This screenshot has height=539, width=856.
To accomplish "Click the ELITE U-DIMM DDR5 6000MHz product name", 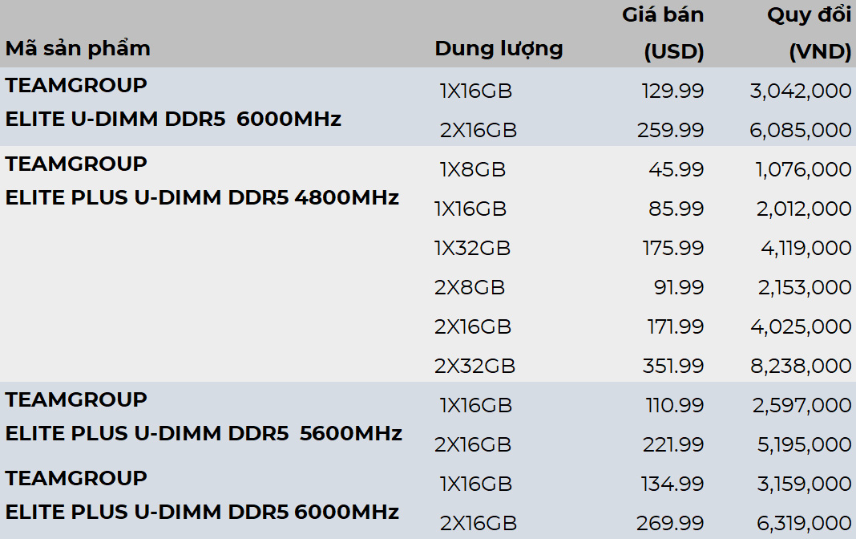I will [x=173, y=119].
